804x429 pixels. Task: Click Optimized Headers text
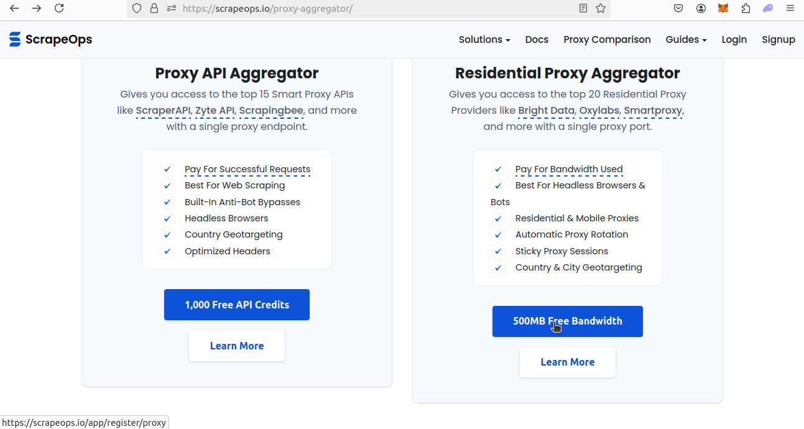[228, 251]
